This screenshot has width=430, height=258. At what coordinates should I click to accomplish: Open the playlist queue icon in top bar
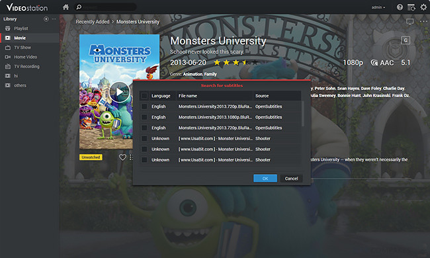tap(411, 7)
